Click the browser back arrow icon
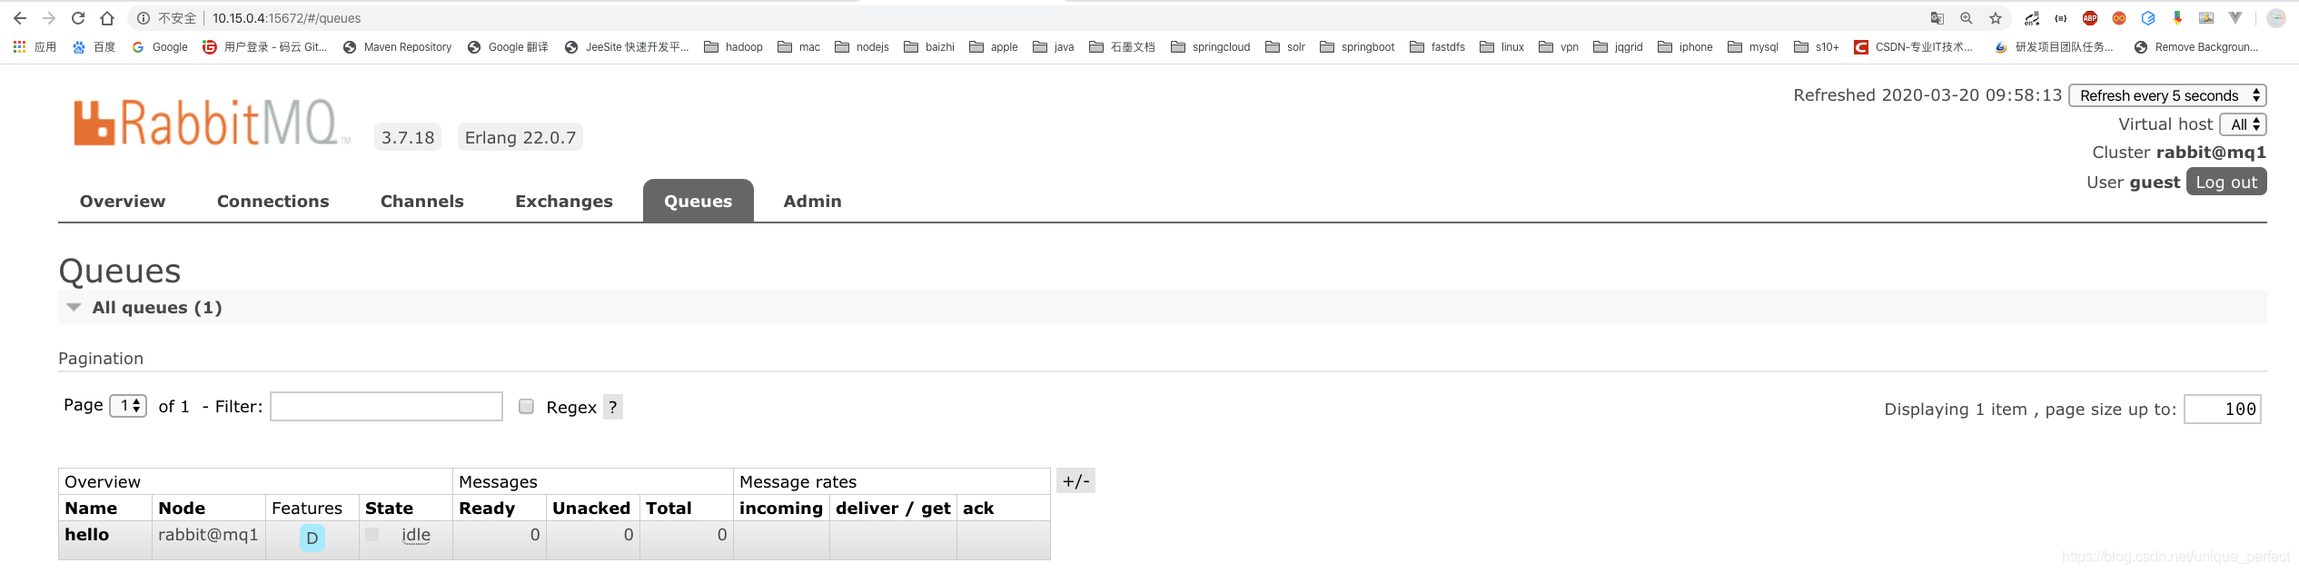 point(20,18)
